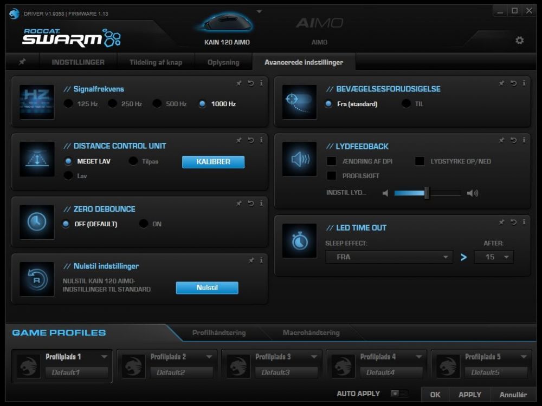This screenshot has width=542, height=406.
Task: Open the gear settings icon in header
Action: click(x=520, y=41)
